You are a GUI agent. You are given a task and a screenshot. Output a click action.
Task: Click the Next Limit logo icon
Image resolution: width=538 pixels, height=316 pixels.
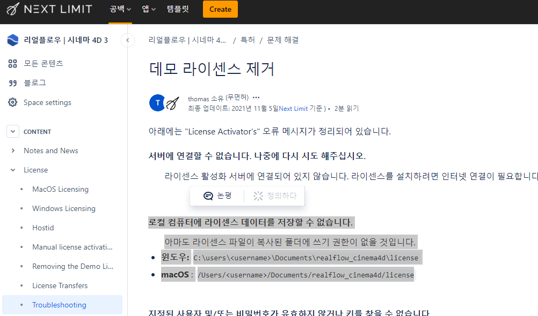(x=13, y=9)
